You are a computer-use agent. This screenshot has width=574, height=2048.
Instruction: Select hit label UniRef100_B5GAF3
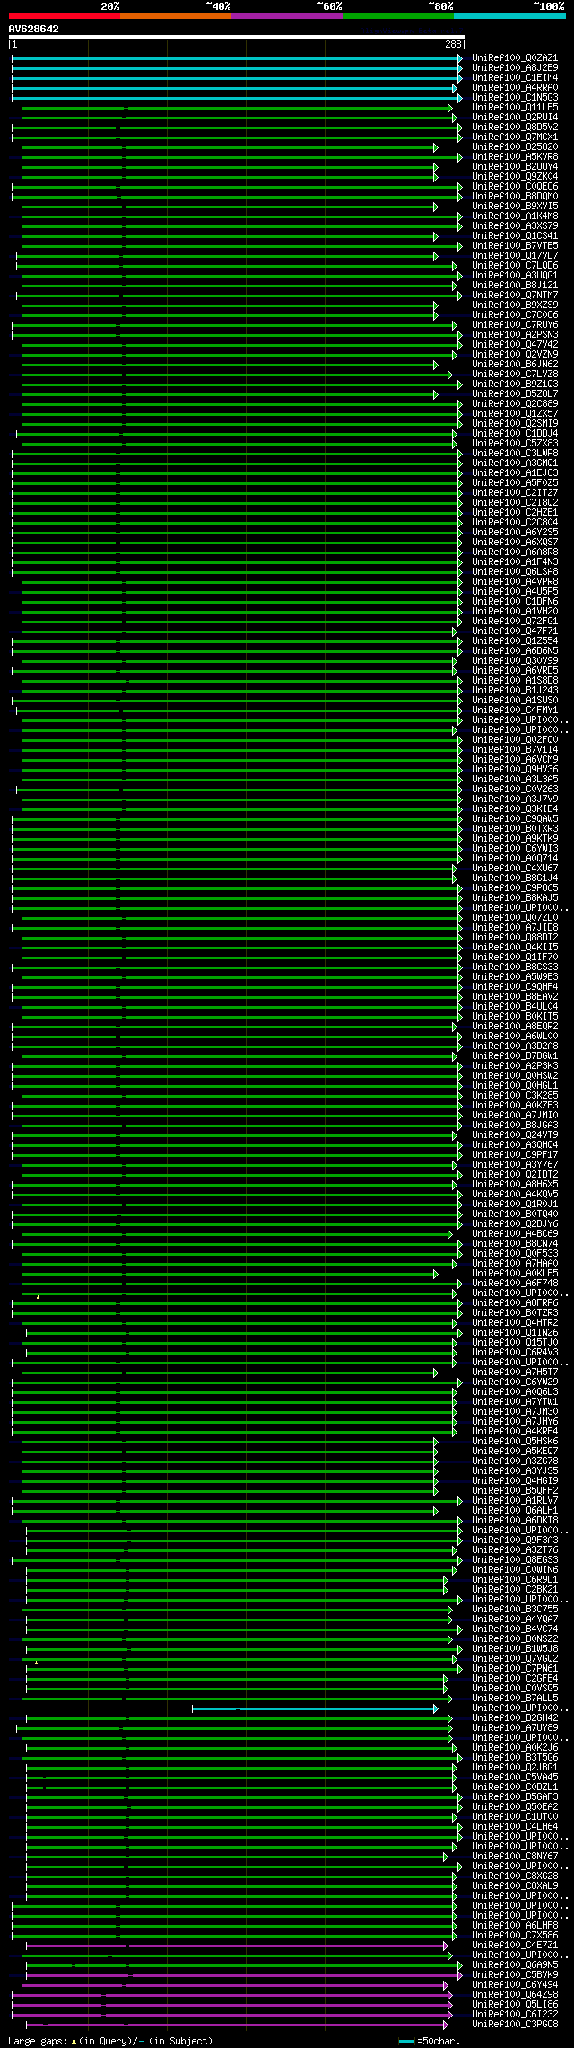[x=515, y=1797]
